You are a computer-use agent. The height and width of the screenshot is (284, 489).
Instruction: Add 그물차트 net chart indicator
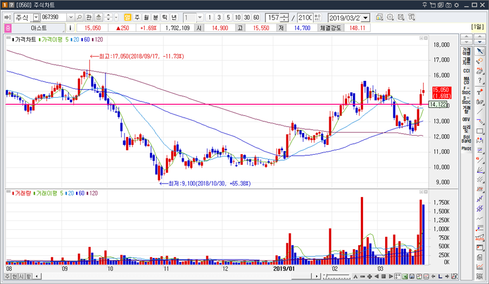[x=466, y=61]
